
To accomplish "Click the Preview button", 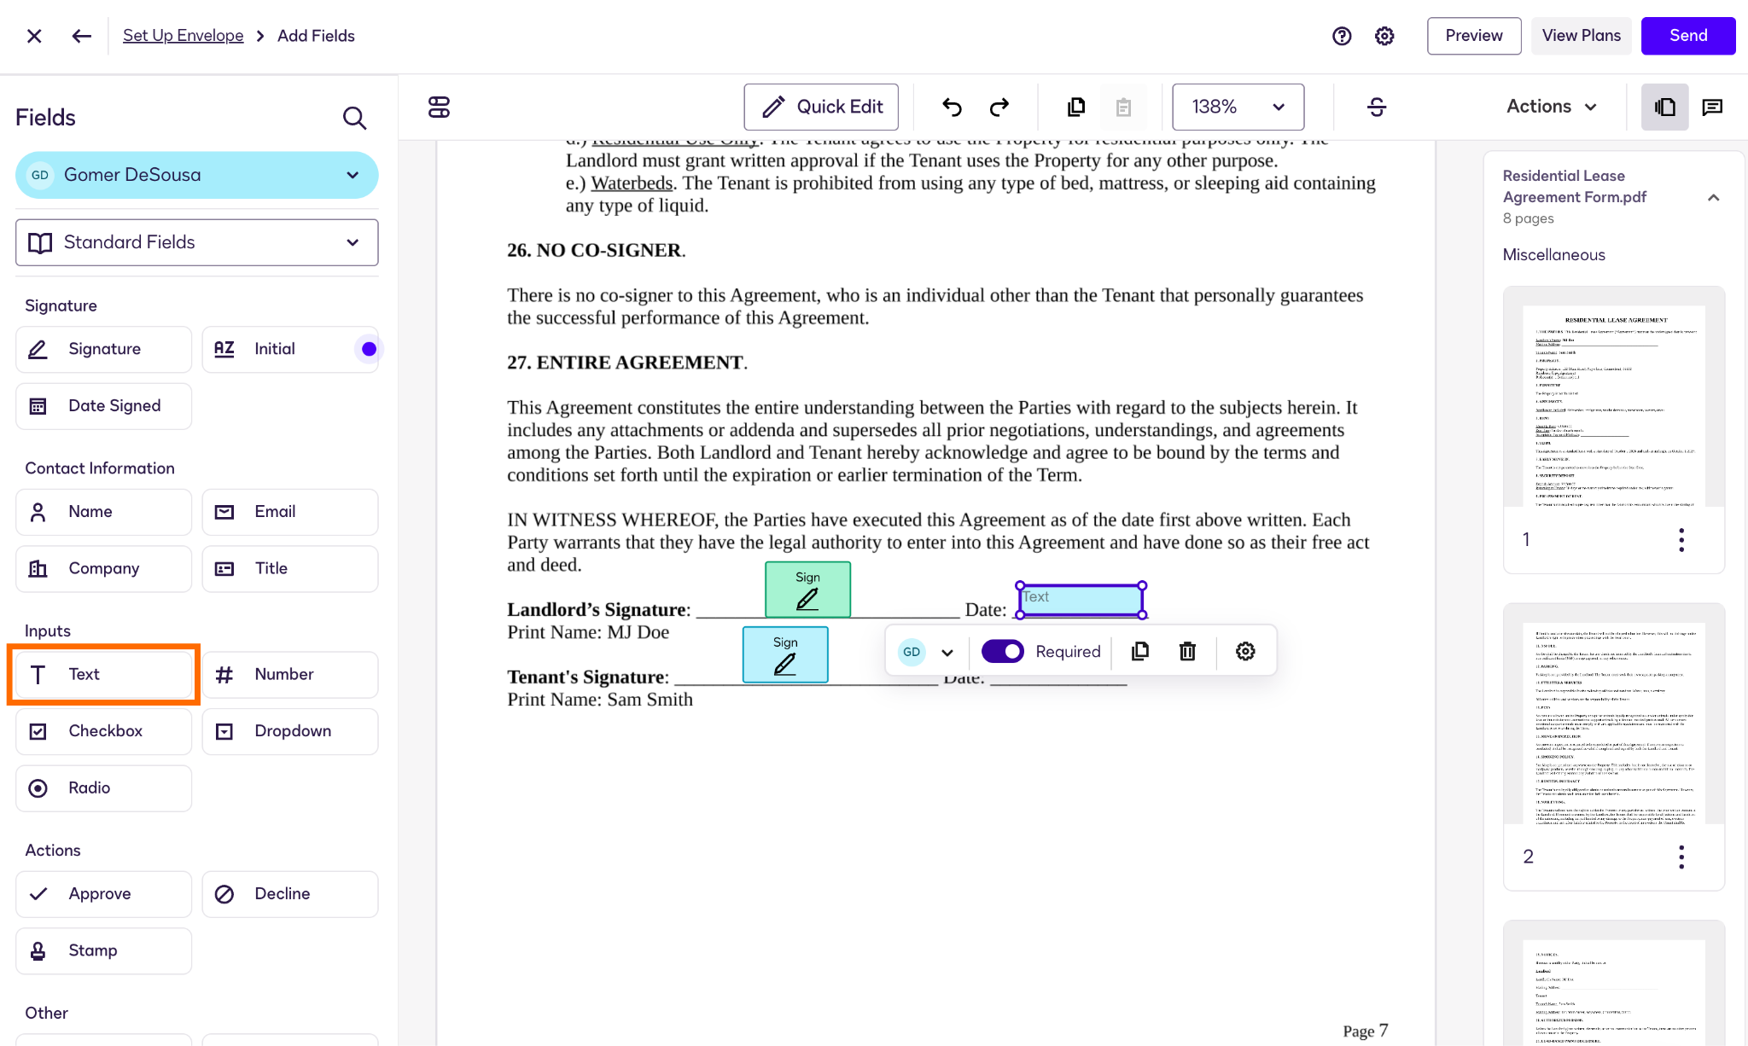I will tap(1474, 36).
